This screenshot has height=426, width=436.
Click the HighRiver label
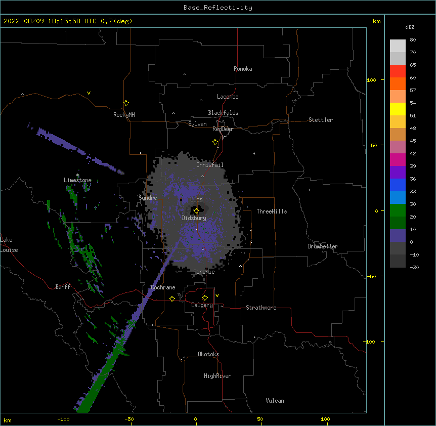[x=217, y=376]
